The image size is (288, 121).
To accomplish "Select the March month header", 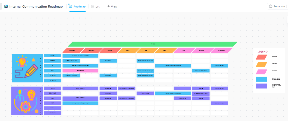I will pos(111,50).
